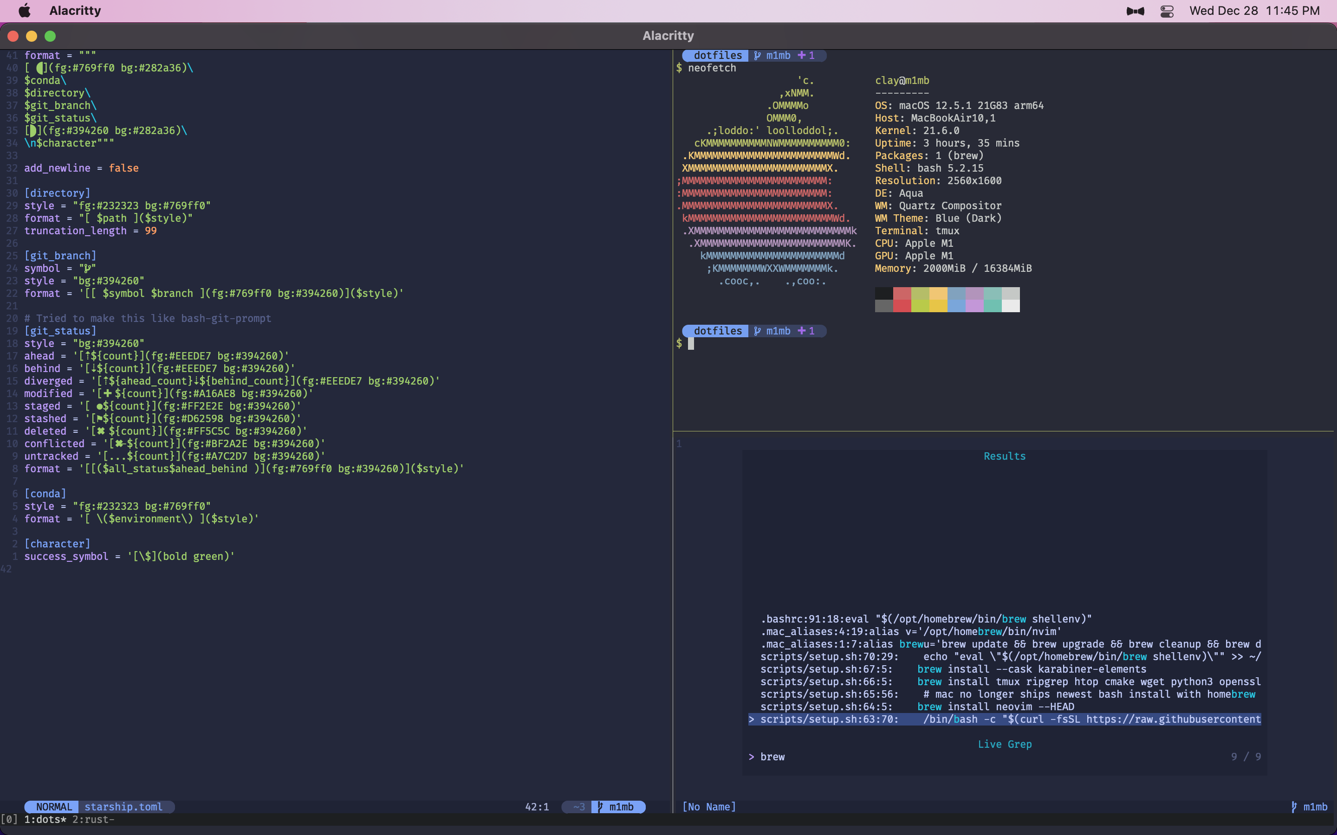Image resolution: width=1337 pixels, height=835 pixels.
Task: Click half-circle glyph on line 35
Action: tap(32, 131)
